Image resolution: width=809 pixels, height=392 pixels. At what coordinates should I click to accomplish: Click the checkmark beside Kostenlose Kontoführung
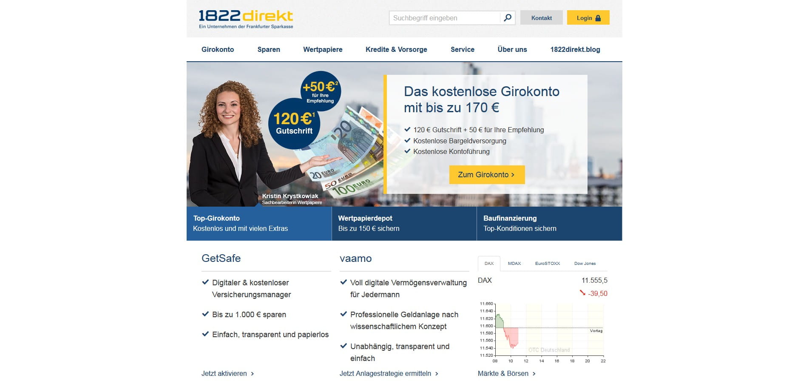[407, 151]
